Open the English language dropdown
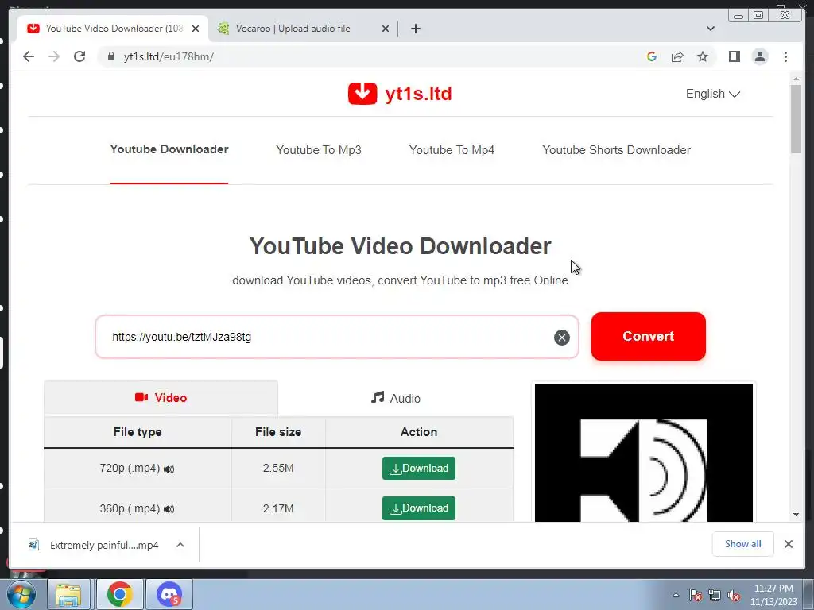The image size is (814, 610). (x=713, y=94)
